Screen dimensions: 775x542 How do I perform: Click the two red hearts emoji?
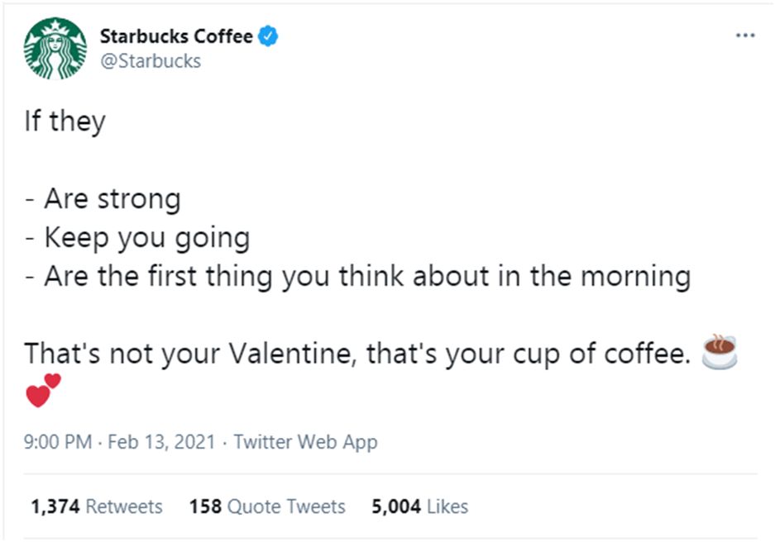(43, 390)
